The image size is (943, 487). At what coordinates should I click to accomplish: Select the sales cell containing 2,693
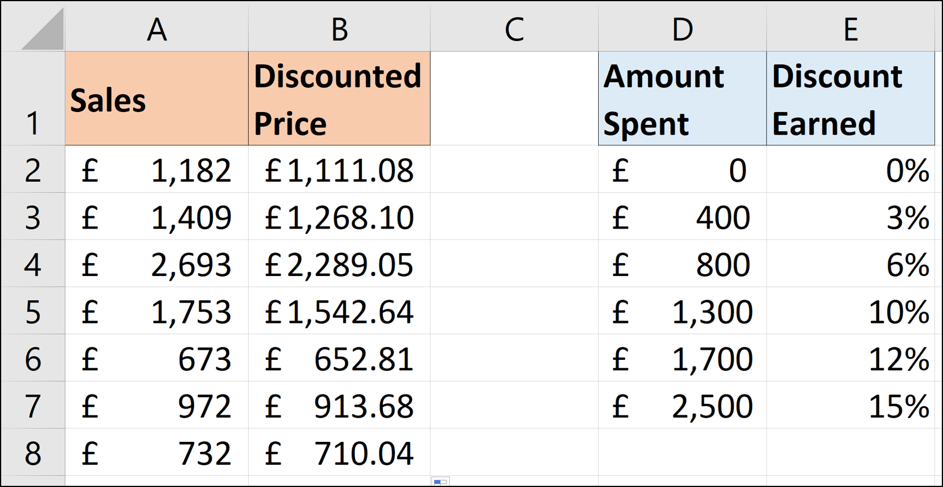[x=157, y=264]
